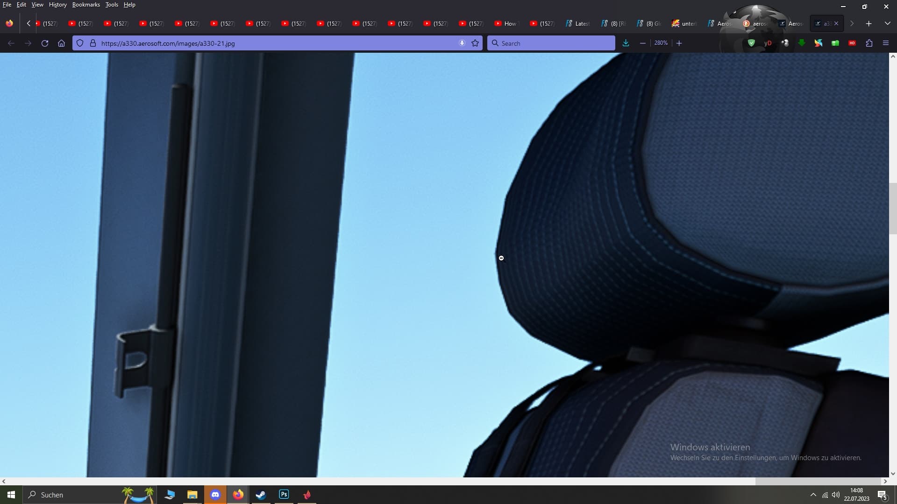The height and width of the screenshot is (504, 897).
Task: Click the Search input field
Action: coord(551,43)
